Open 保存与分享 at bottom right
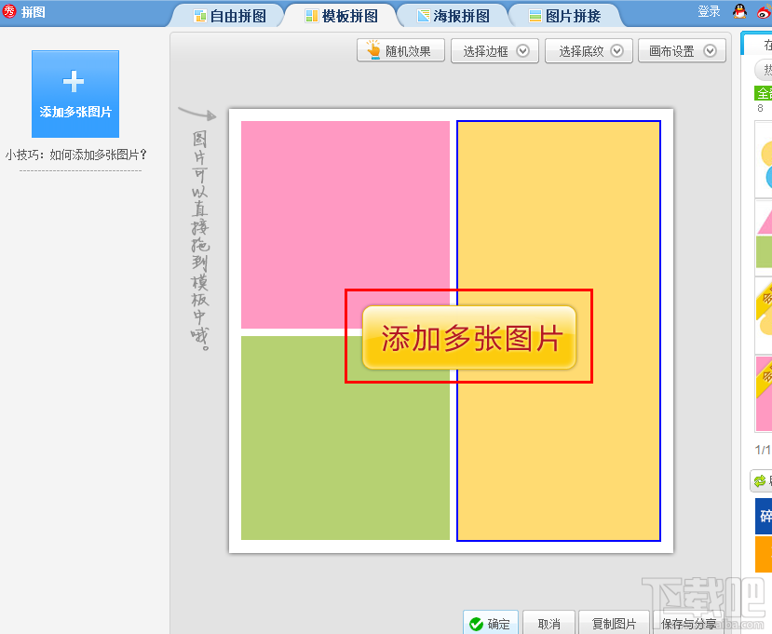The width and height of the screenshot is (772, 634). point(689,624)
